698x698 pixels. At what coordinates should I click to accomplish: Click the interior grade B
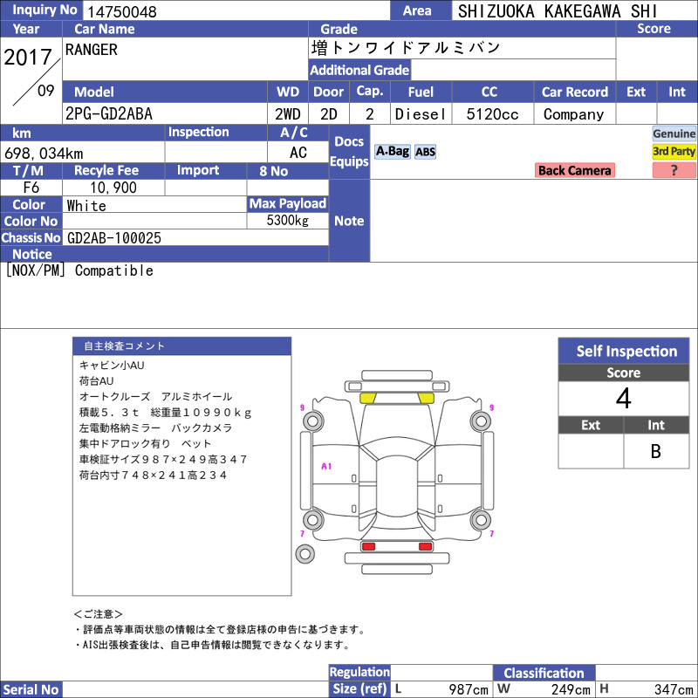coord(656,451)
